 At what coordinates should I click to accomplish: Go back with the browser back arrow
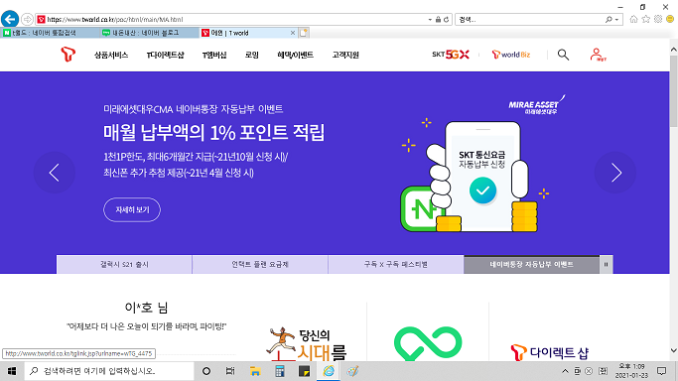click(10, 19)
